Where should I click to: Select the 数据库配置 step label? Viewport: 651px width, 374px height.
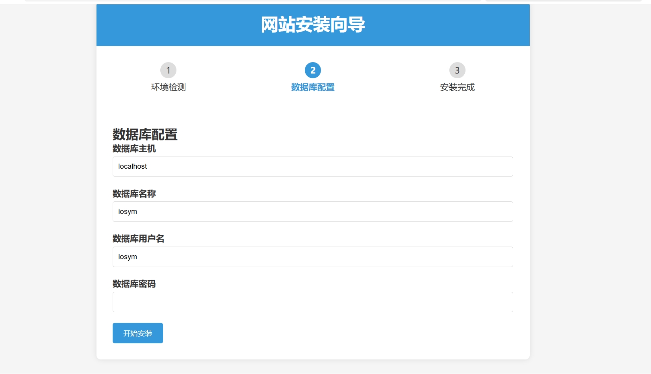(x=312, y=87)
